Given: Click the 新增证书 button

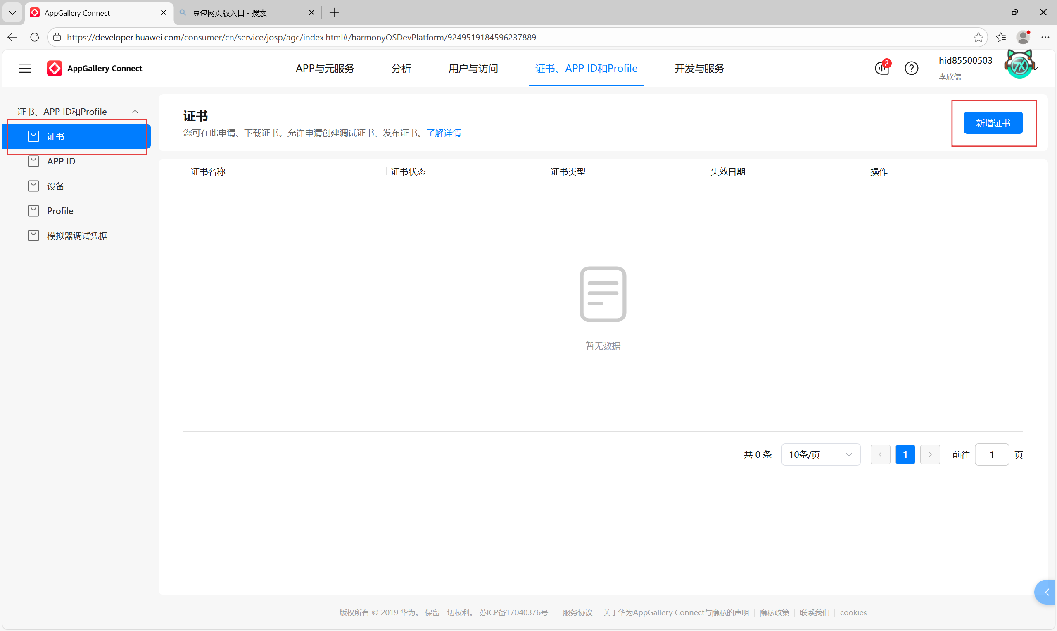Looking at the screenshot, I should pos(993,123).
